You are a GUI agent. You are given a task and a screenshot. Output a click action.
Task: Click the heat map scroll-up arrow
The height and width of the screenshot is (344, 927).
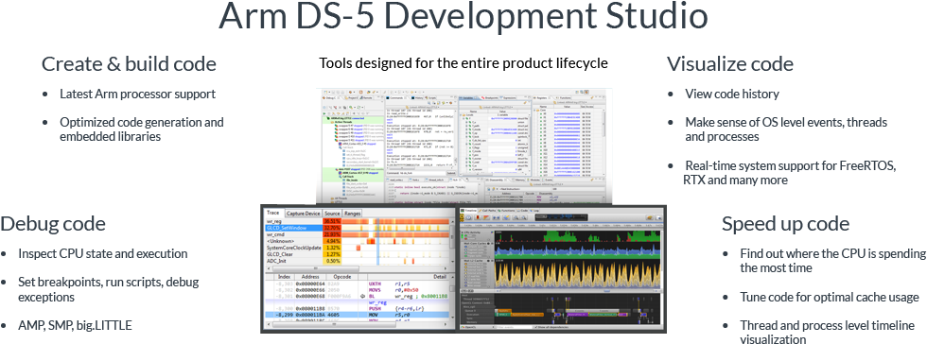tap(452, 221)
